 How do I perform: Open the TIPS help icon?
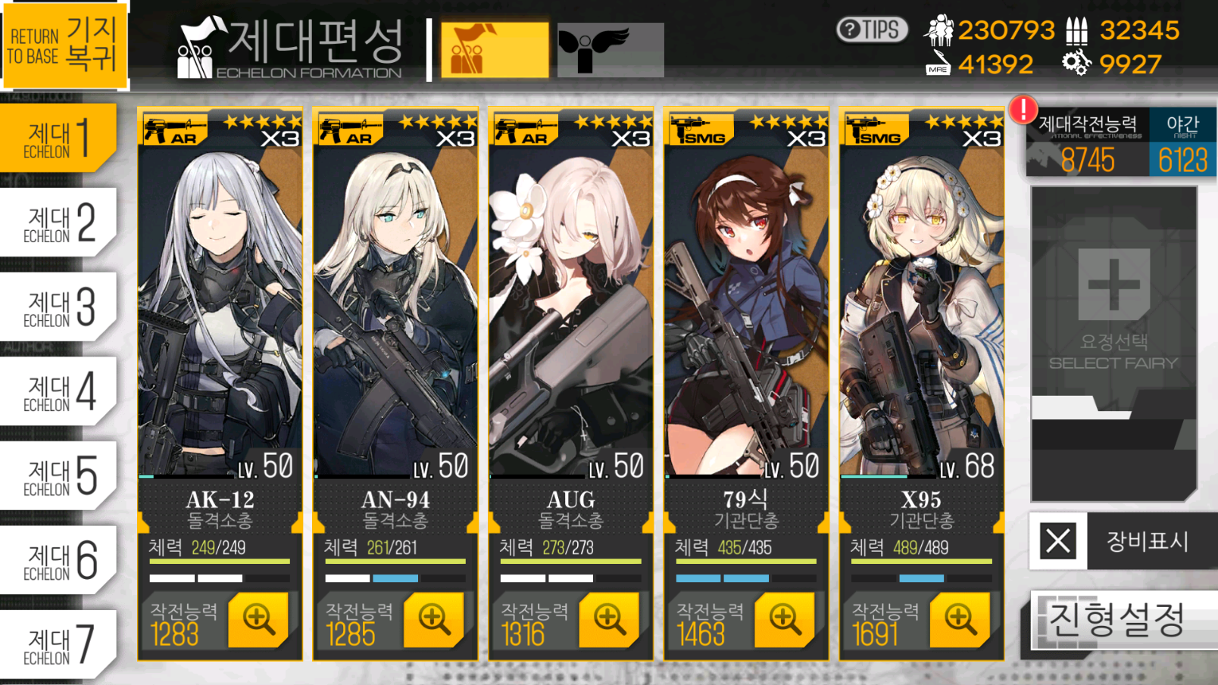[872, 30]
